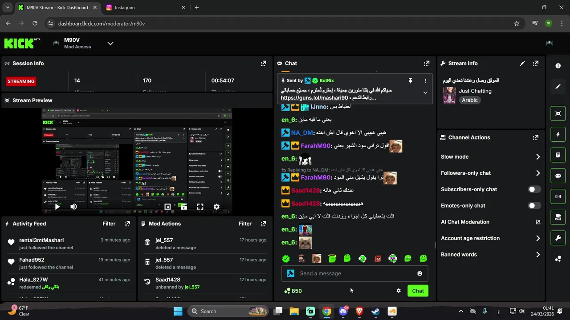Open Steam from the taskbar
The height and width of the screenshot is (320, 570).
[x=375, y=311]
